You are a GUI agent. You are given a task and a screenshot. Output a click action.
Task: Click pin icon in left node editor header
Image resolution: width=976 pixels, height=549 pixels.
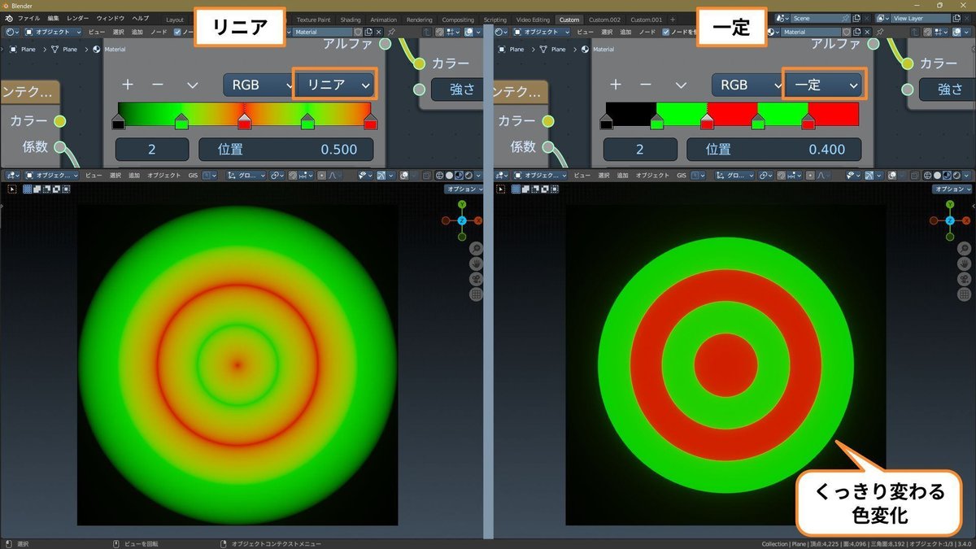coord(392,32)
